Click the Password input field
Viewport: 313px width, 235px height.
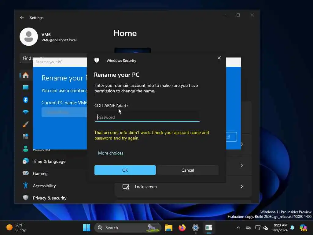tap(147, 117)
